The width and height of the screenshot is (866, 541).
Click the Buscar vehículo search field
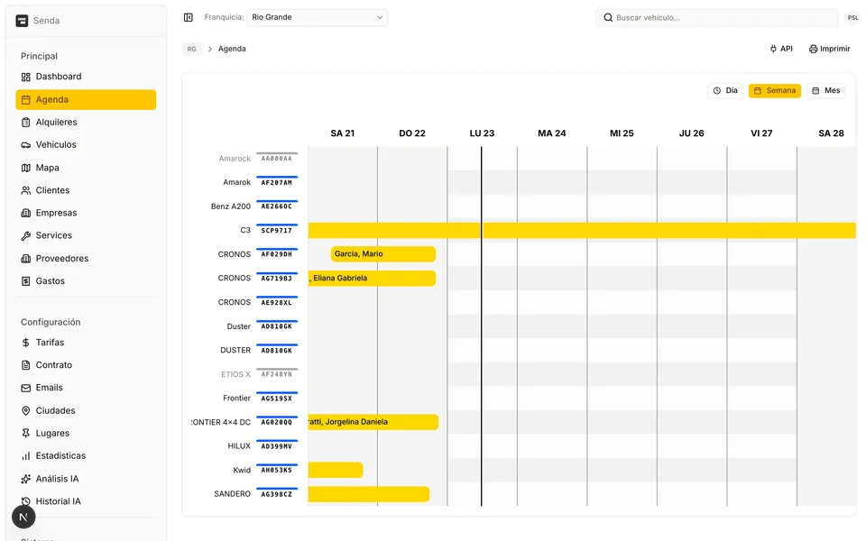(717, 16)
